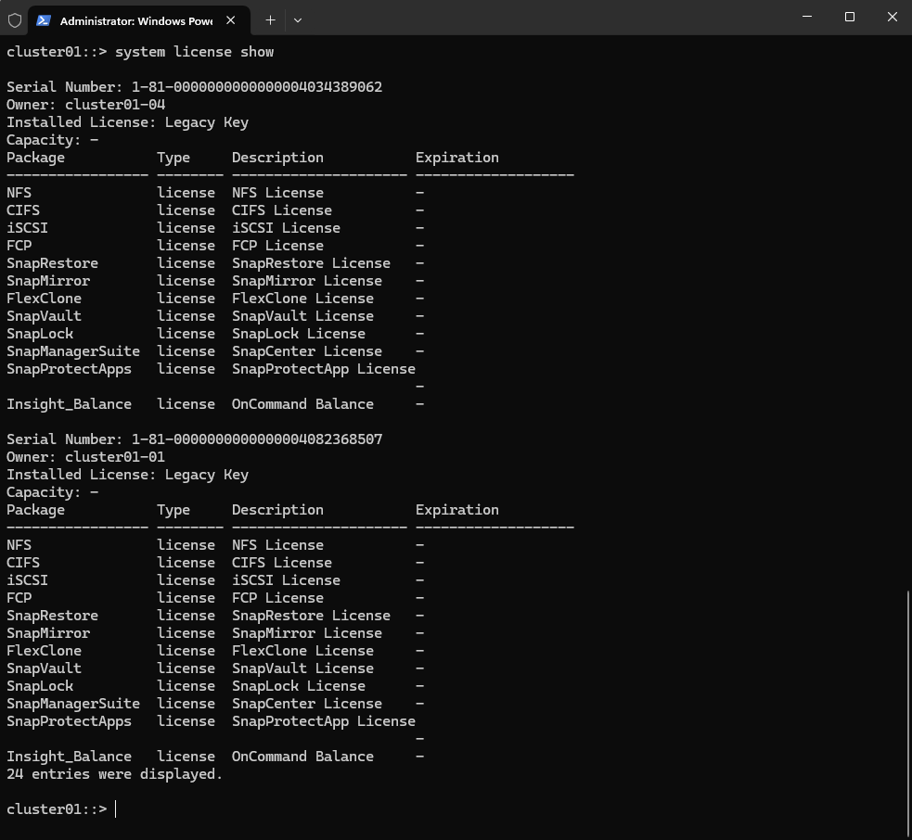Minimize the terminal window
The height and width of the screenshot is (840, 912).
(x=807, y=17)
